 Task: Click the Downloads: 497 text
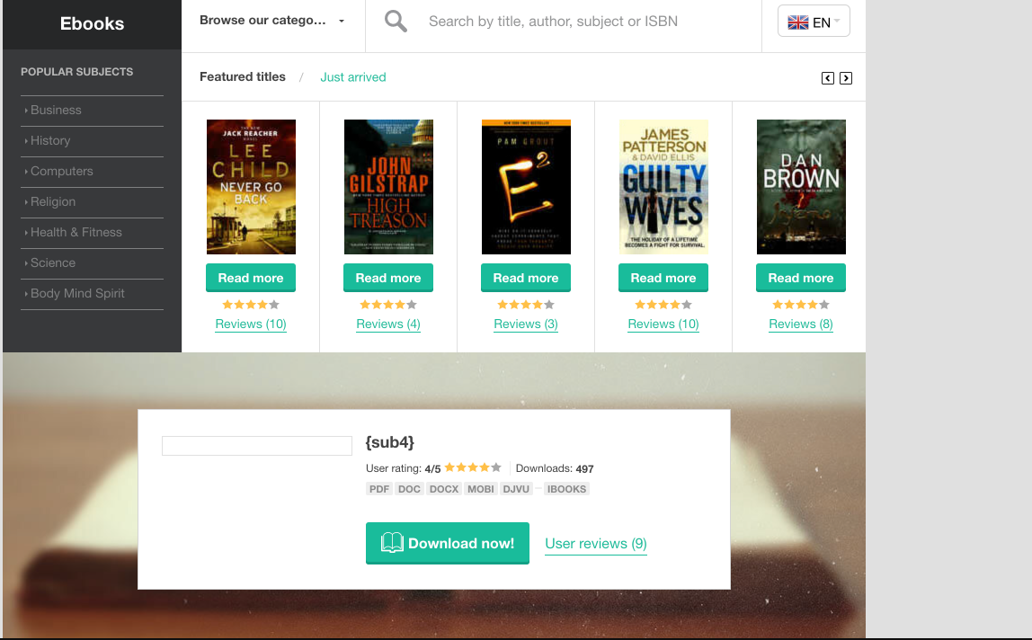click(555, 469)
